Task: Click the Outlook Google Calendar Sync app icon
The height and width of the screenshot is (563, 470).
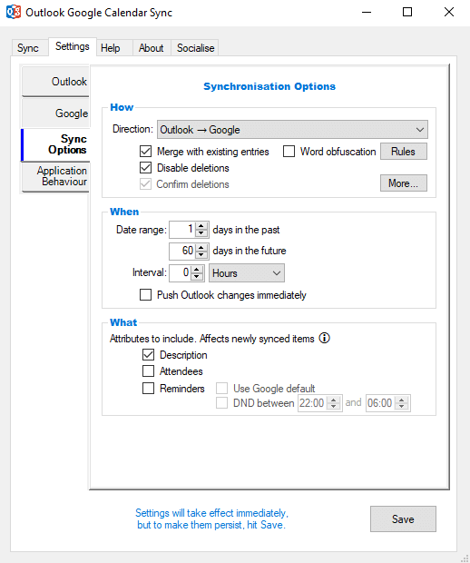Action: click(x=14, y=12)
